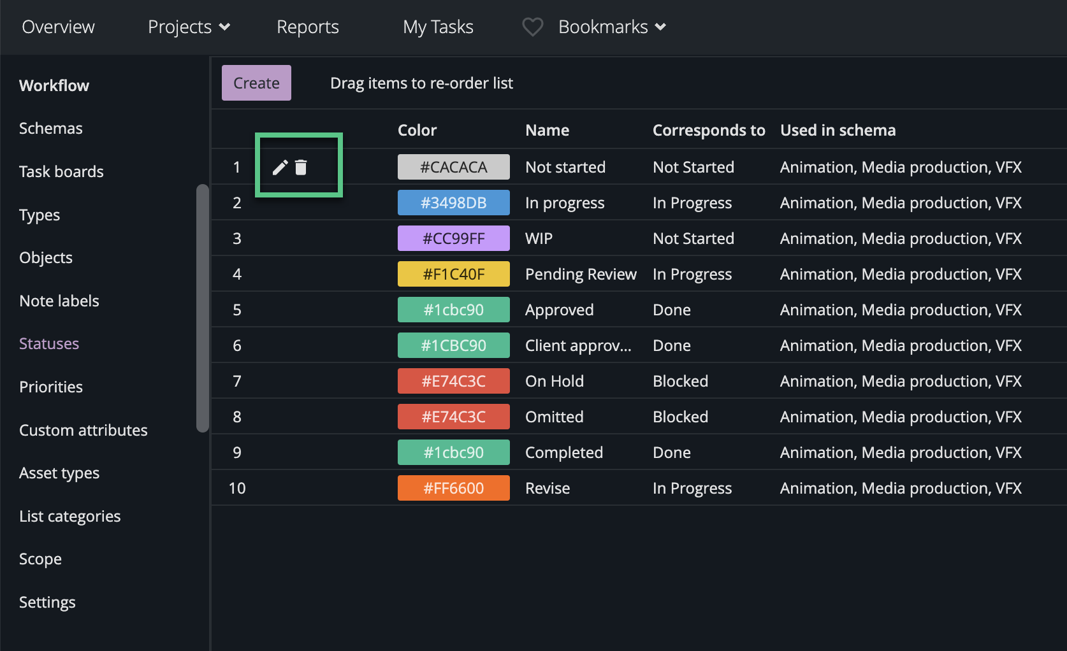Open Asset types in the sidebar
The width and height of the screenshot is (1067, 651).
(x=59, y=473)
